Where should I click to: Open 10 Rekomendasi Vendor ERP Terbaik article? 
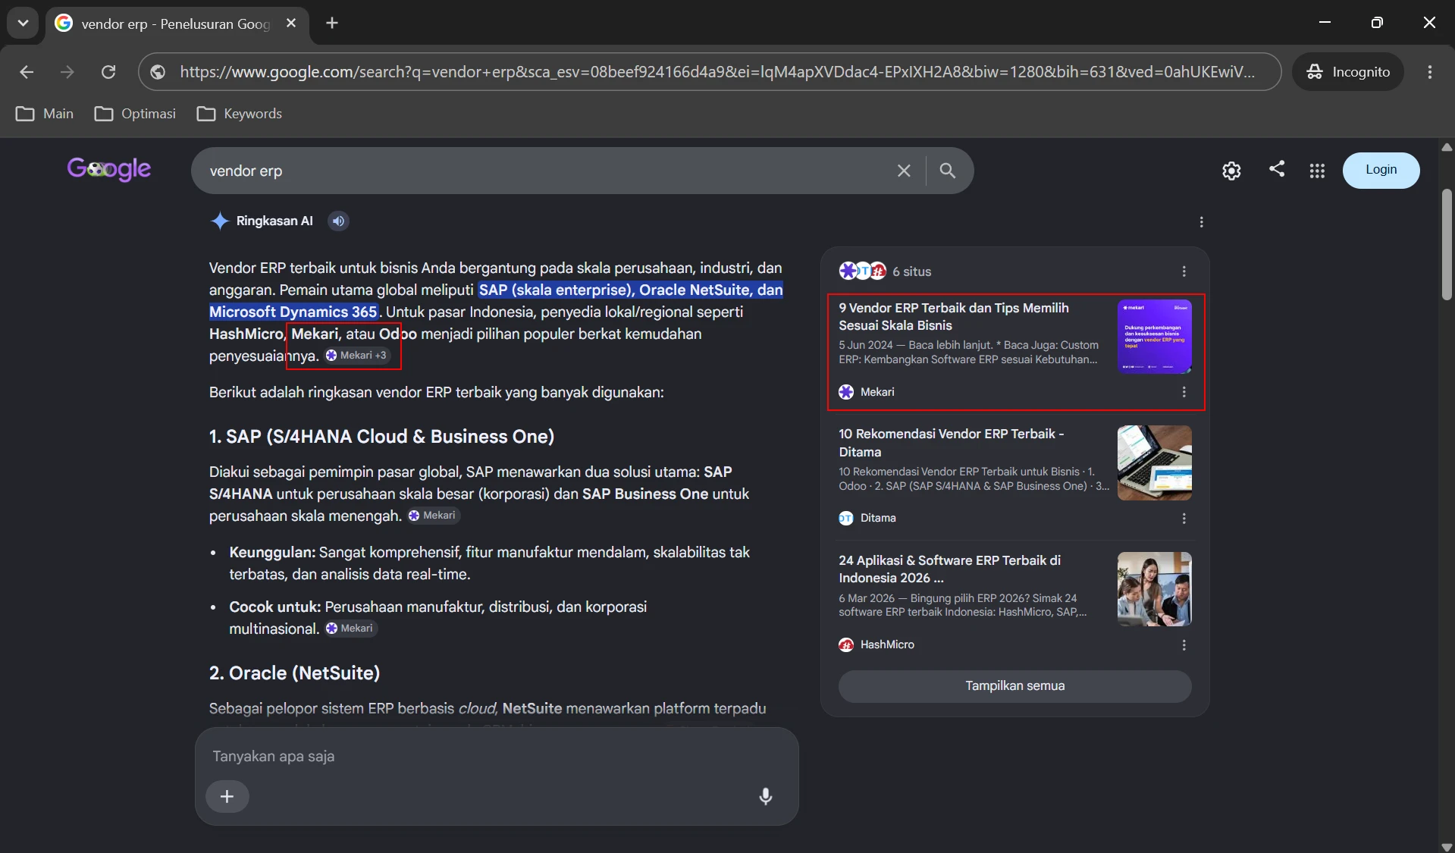[x=951, y=443]
